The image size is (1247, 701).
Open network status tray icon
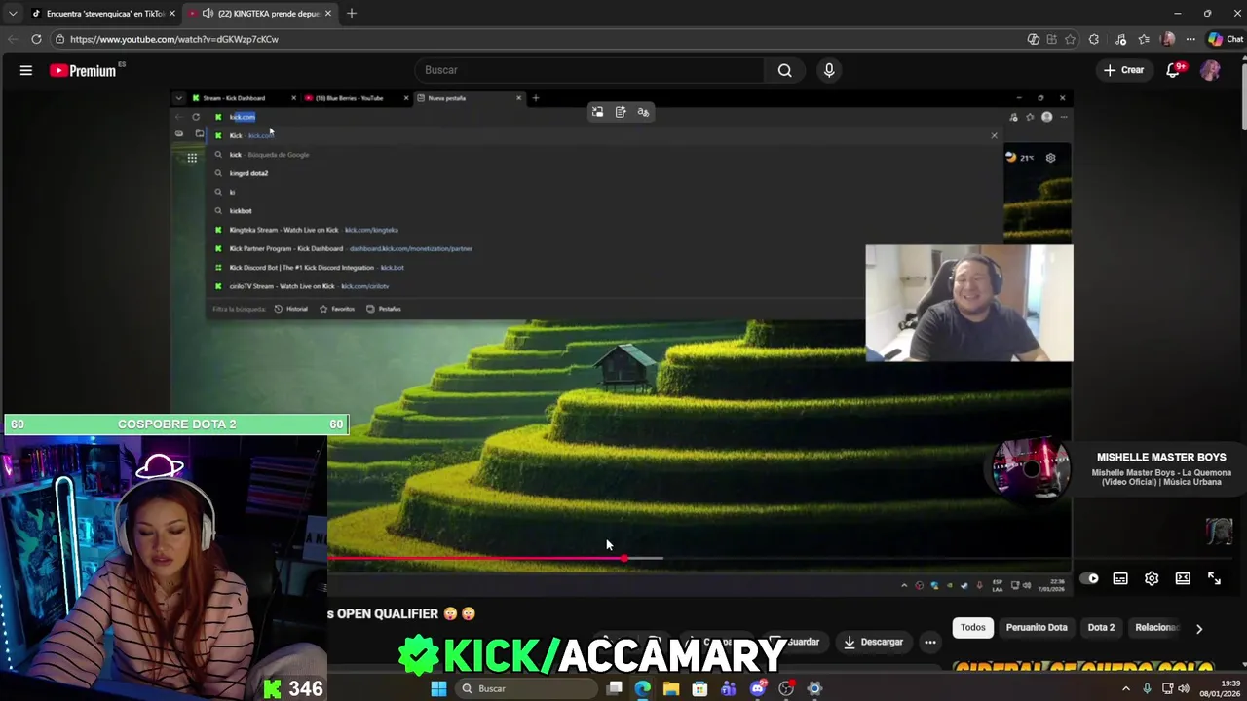click(x=1167, y=688)
